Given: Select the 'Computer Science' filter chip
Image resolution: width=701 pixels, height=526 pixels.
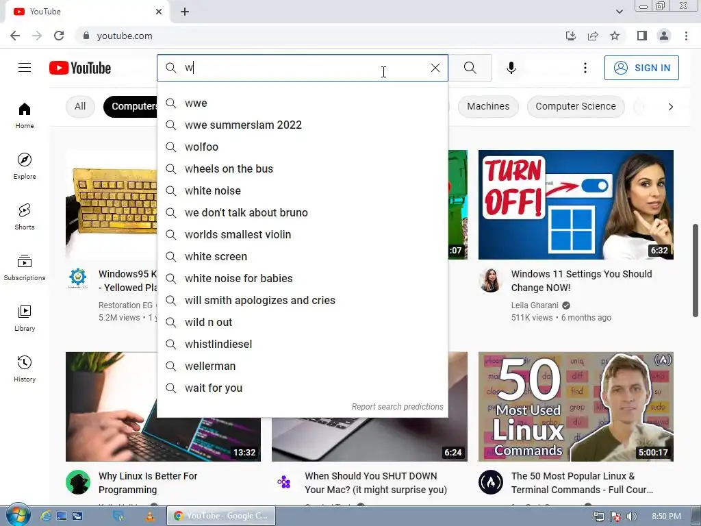Looking at the screenshot, I should (575, 106).
